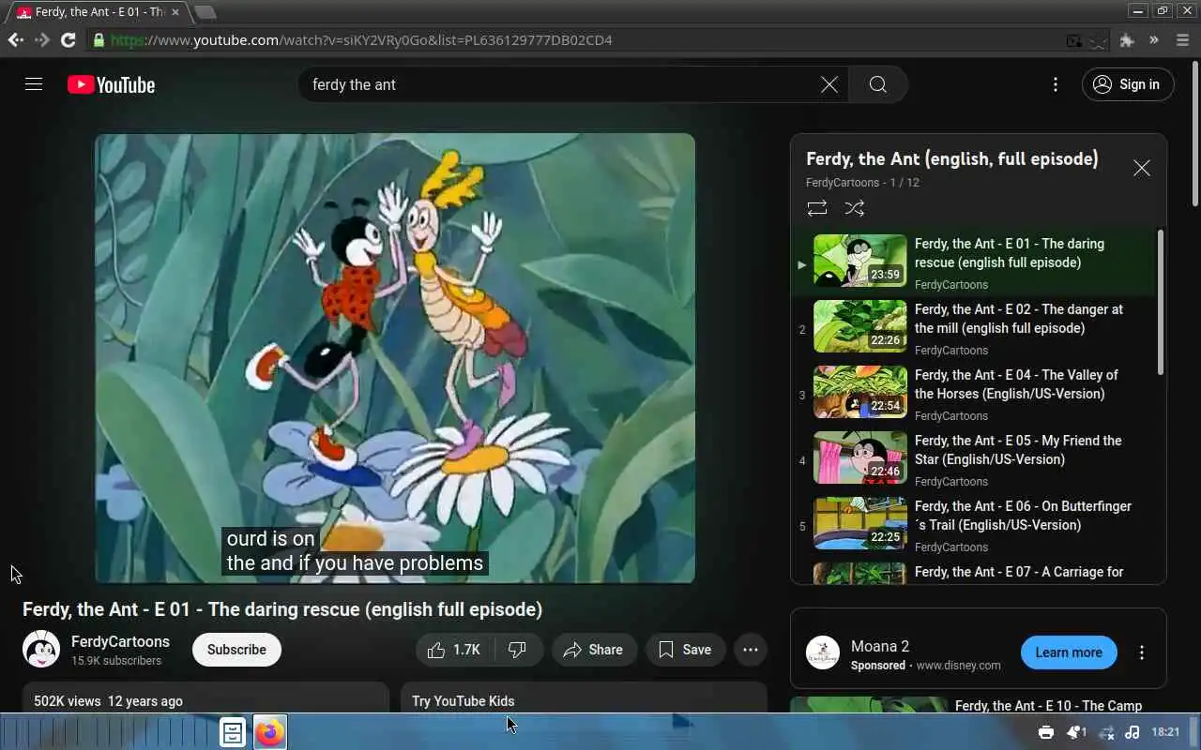Open the notifications bell tray icon

tap(1075, 732)
